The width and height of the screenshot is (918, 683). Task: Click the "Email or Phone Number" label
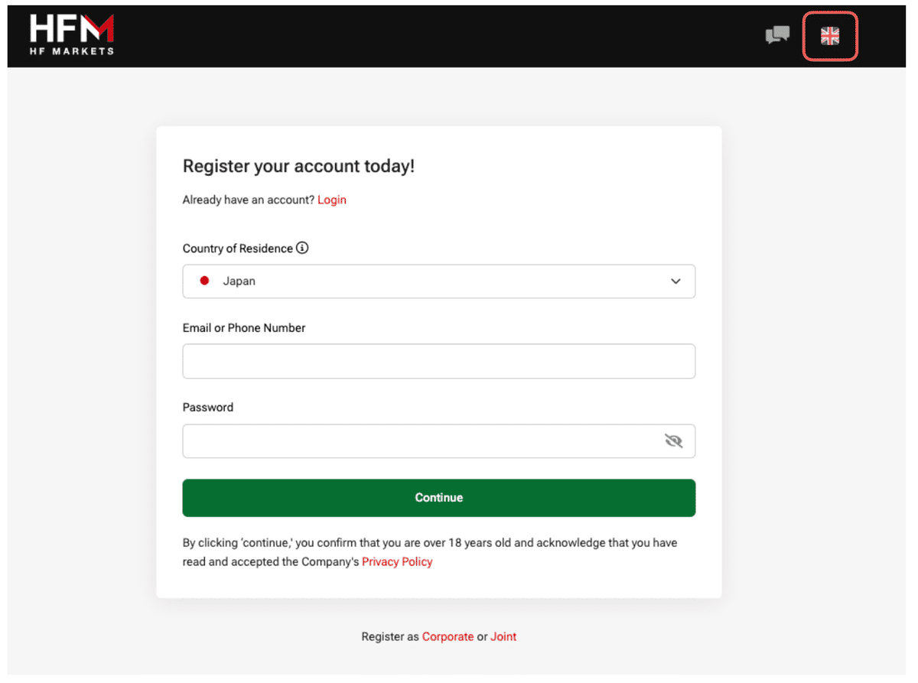(244, 327)
